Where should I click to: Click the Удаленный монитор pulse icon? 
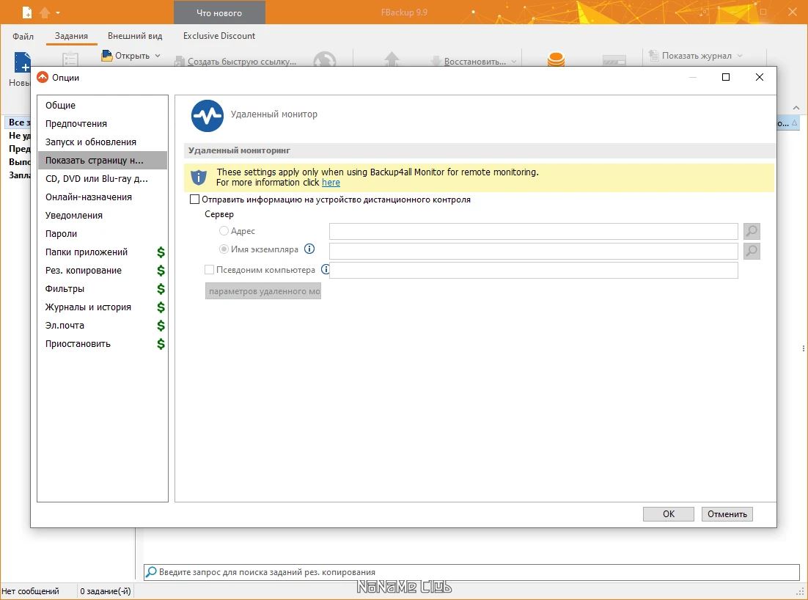207,116
